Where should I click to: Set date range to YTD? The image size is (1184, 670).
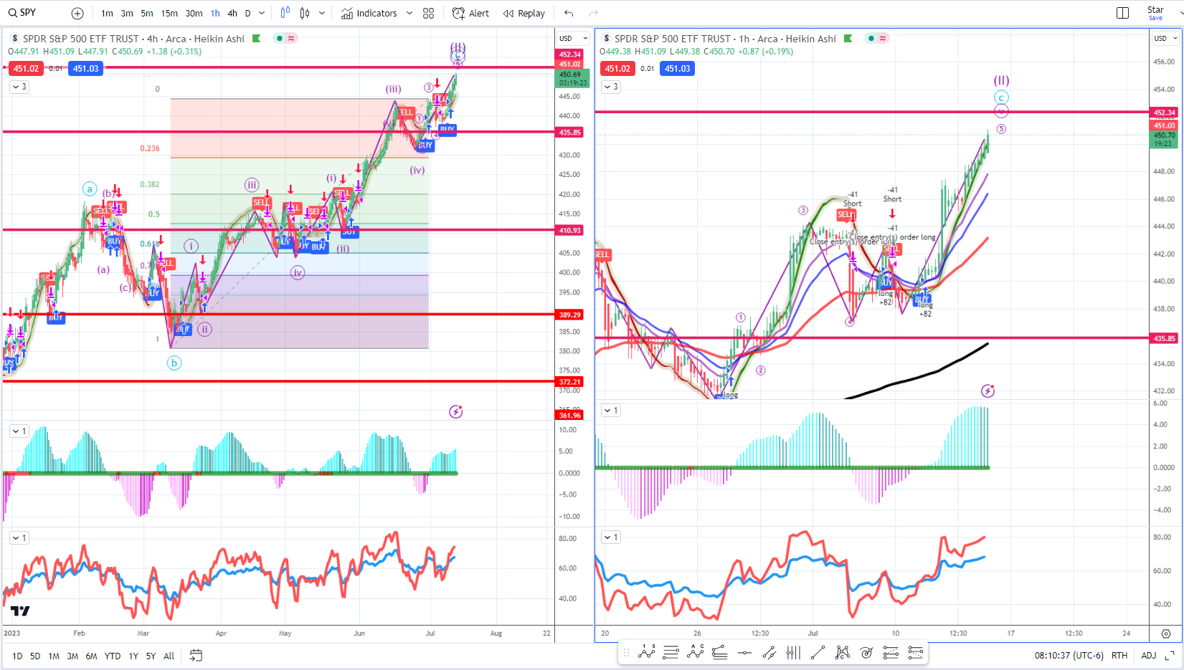coord(113,656)
